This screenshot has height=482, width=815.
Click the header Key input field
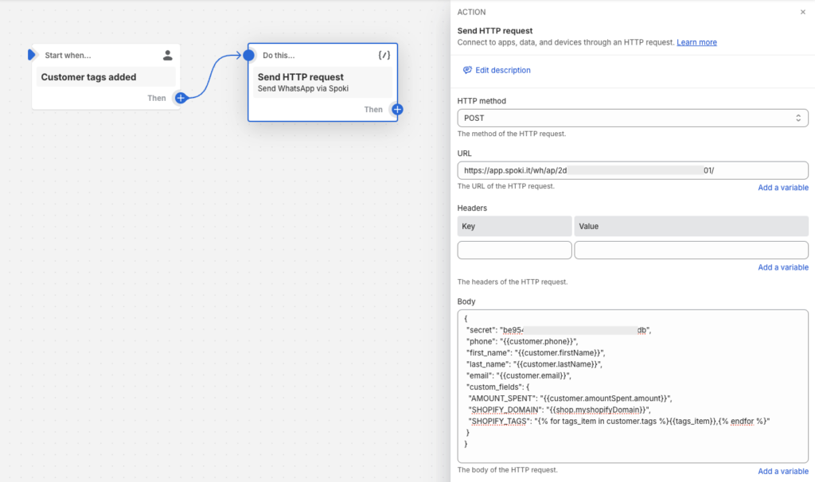point(514,250)
